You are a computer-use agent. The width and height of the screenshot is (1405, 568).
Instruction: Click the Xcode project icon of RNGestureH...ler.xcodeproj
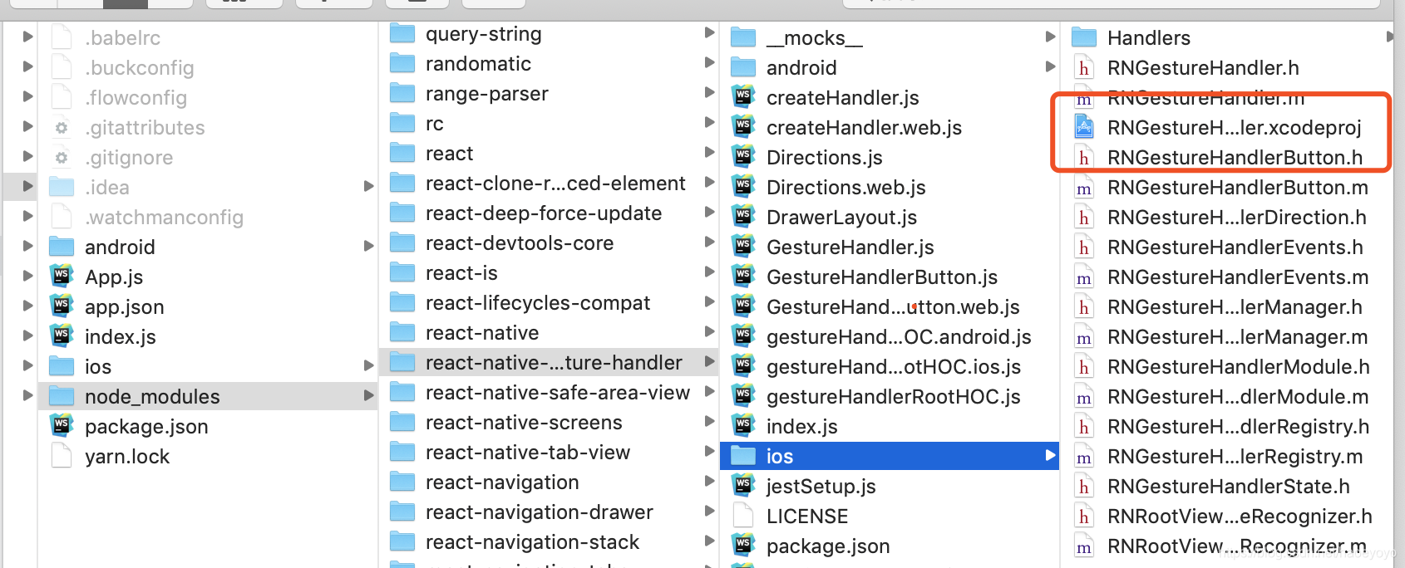(x=1084, y=127)
